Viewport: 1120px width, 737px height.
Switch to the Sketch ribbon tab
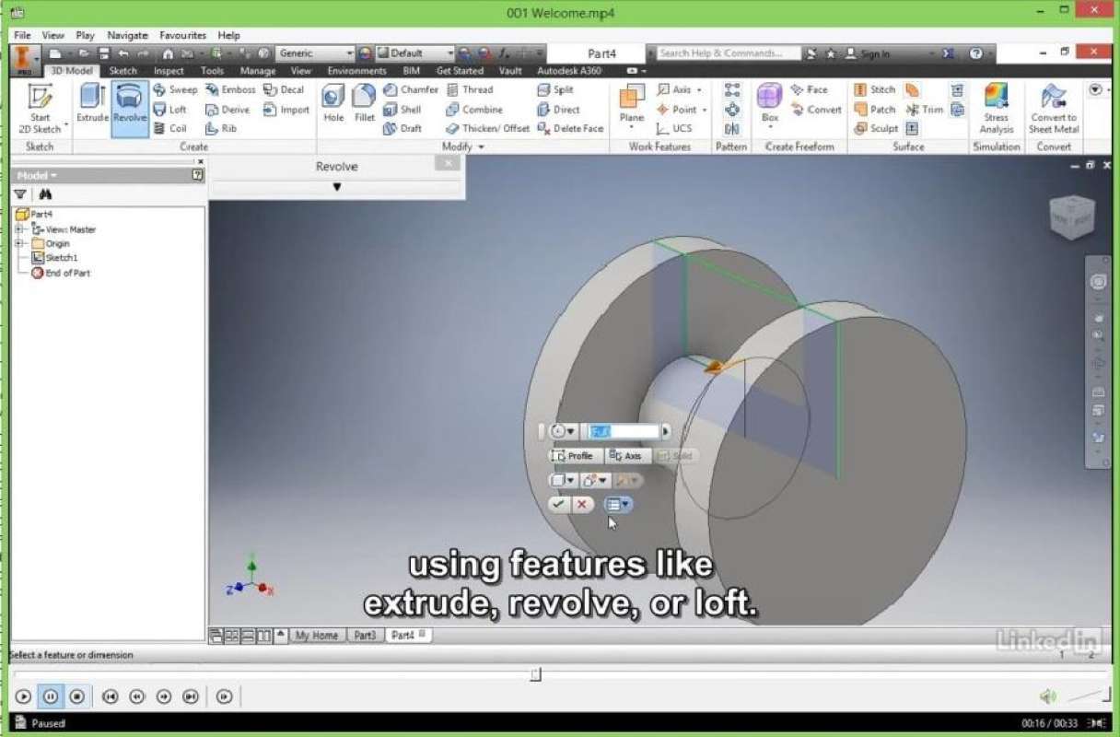tap(122, 70)
